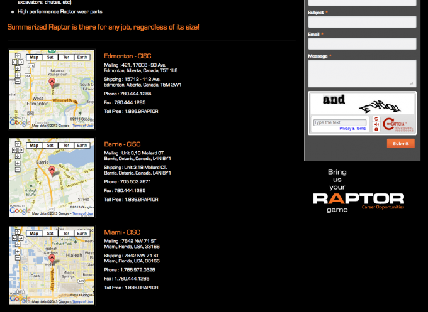Viewport: 428px width, 312px height.
Task: Switch Edmonton map to Sat view
Action: click(50, 57)
